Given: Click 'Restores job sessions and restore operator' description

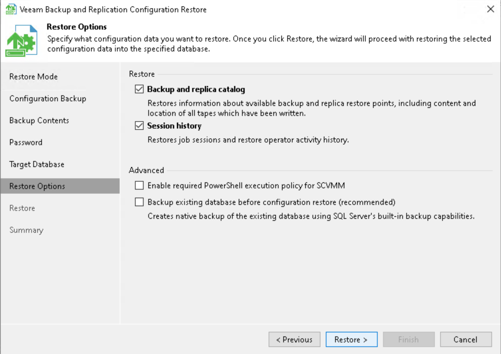Looking at the screenshot, I should (248, 140).
